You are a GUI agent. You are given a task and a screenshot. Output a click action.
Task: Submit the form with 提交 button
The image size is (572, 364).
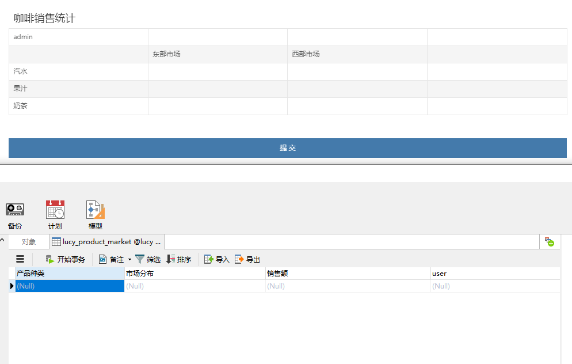tap(288, 148)
